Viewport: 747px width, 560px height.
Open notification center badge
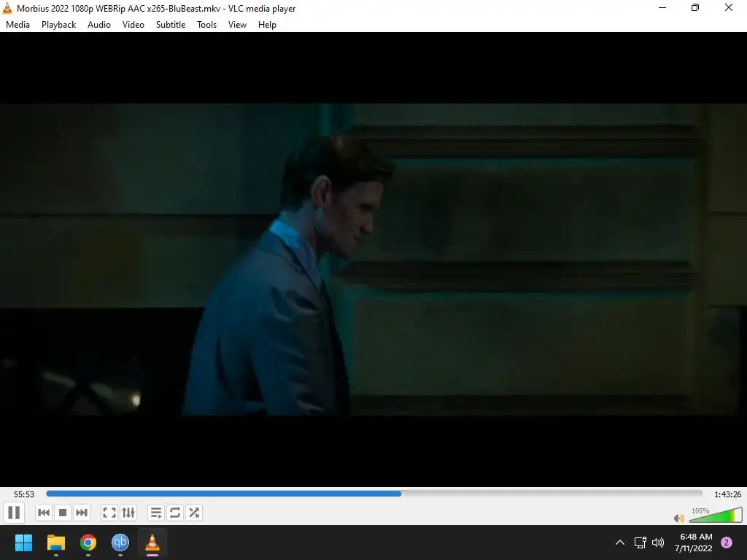point(727,542)
